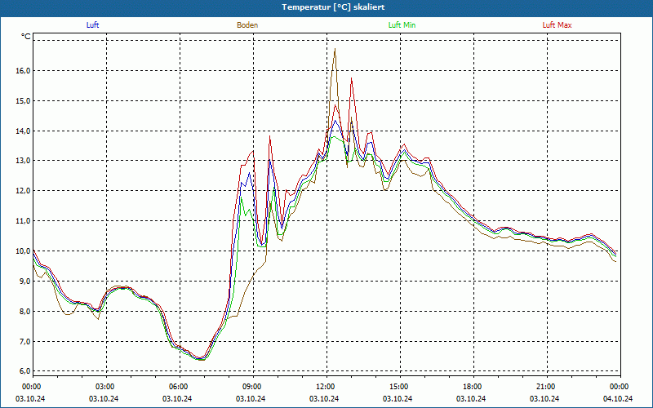
Task: Click the '15:00' time axis label
Action: pyautogui.click(x=398, y=387)
